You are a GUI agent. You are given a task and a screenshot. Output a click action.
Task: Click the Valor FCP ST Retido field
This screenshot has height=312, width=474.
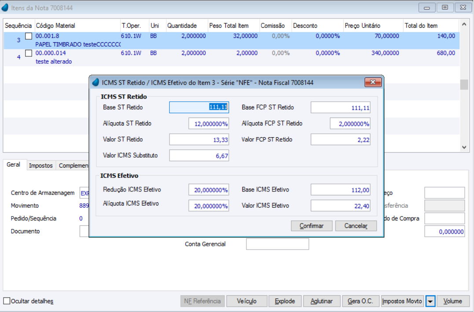click(340, 139)
